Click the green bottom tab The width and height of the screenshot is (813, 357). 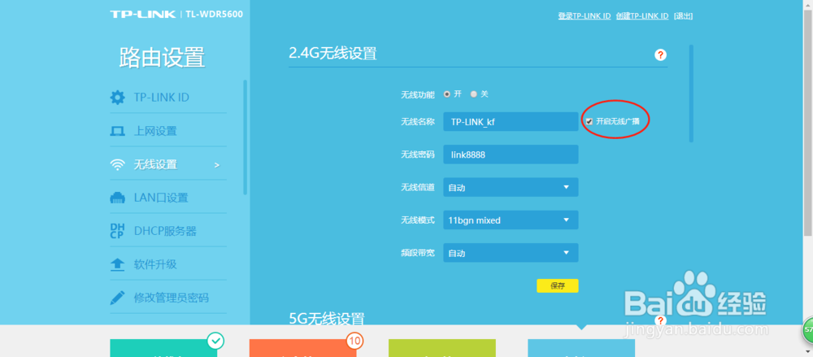click(163, 348)
